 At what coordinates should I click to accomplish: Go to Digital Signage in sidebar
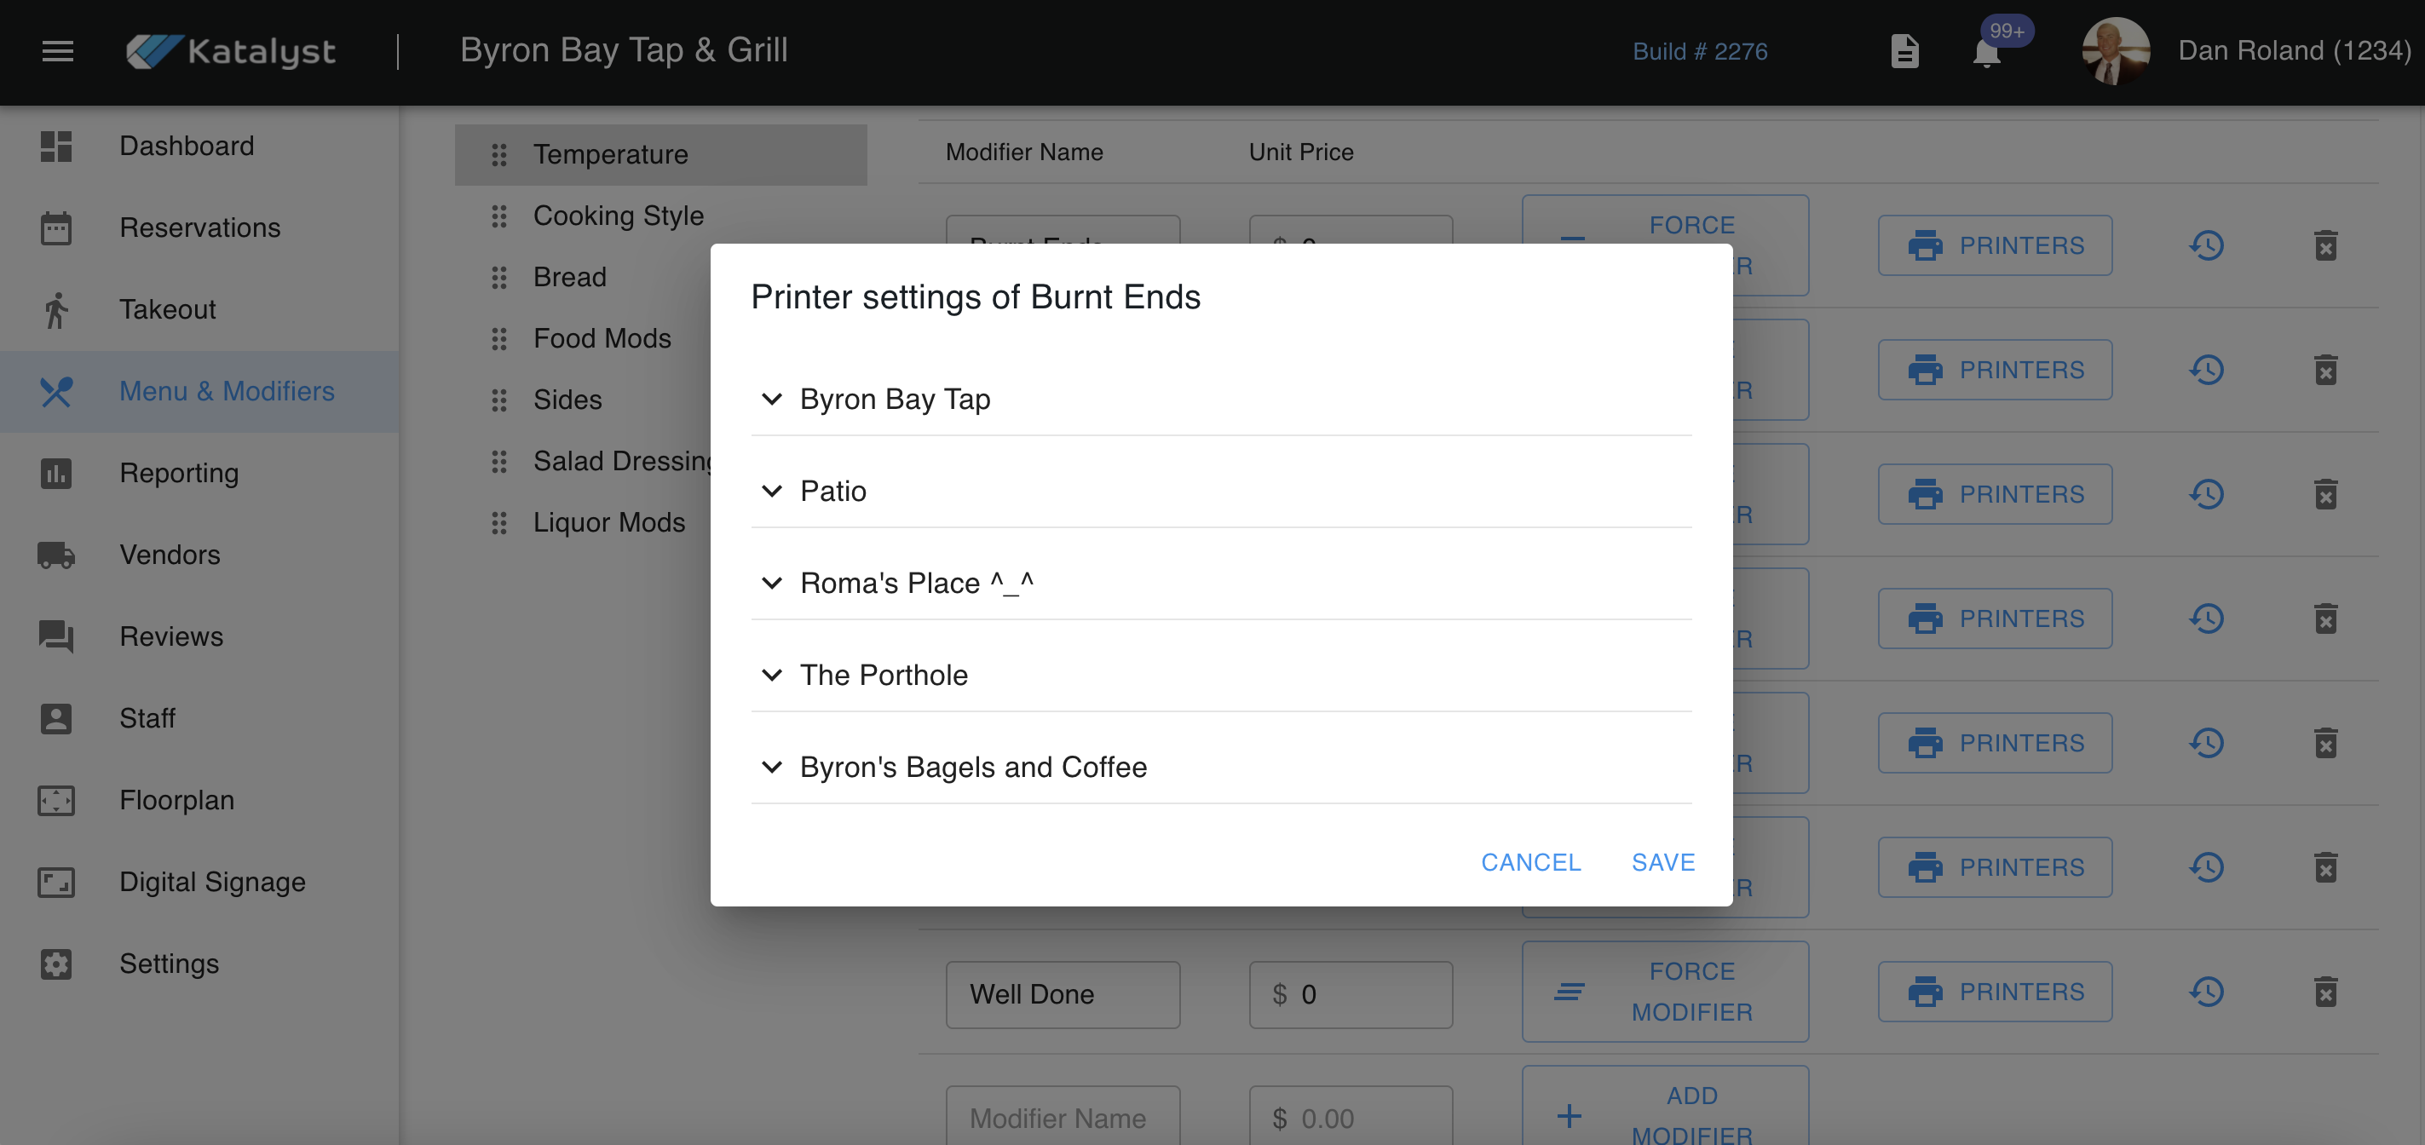pos(212,882)
